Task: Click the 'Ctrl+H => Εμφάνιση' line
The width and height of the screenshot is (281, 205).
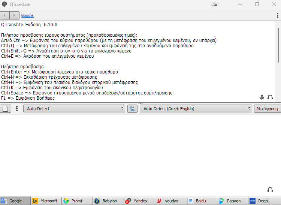Action: click(x=69, y=82)
